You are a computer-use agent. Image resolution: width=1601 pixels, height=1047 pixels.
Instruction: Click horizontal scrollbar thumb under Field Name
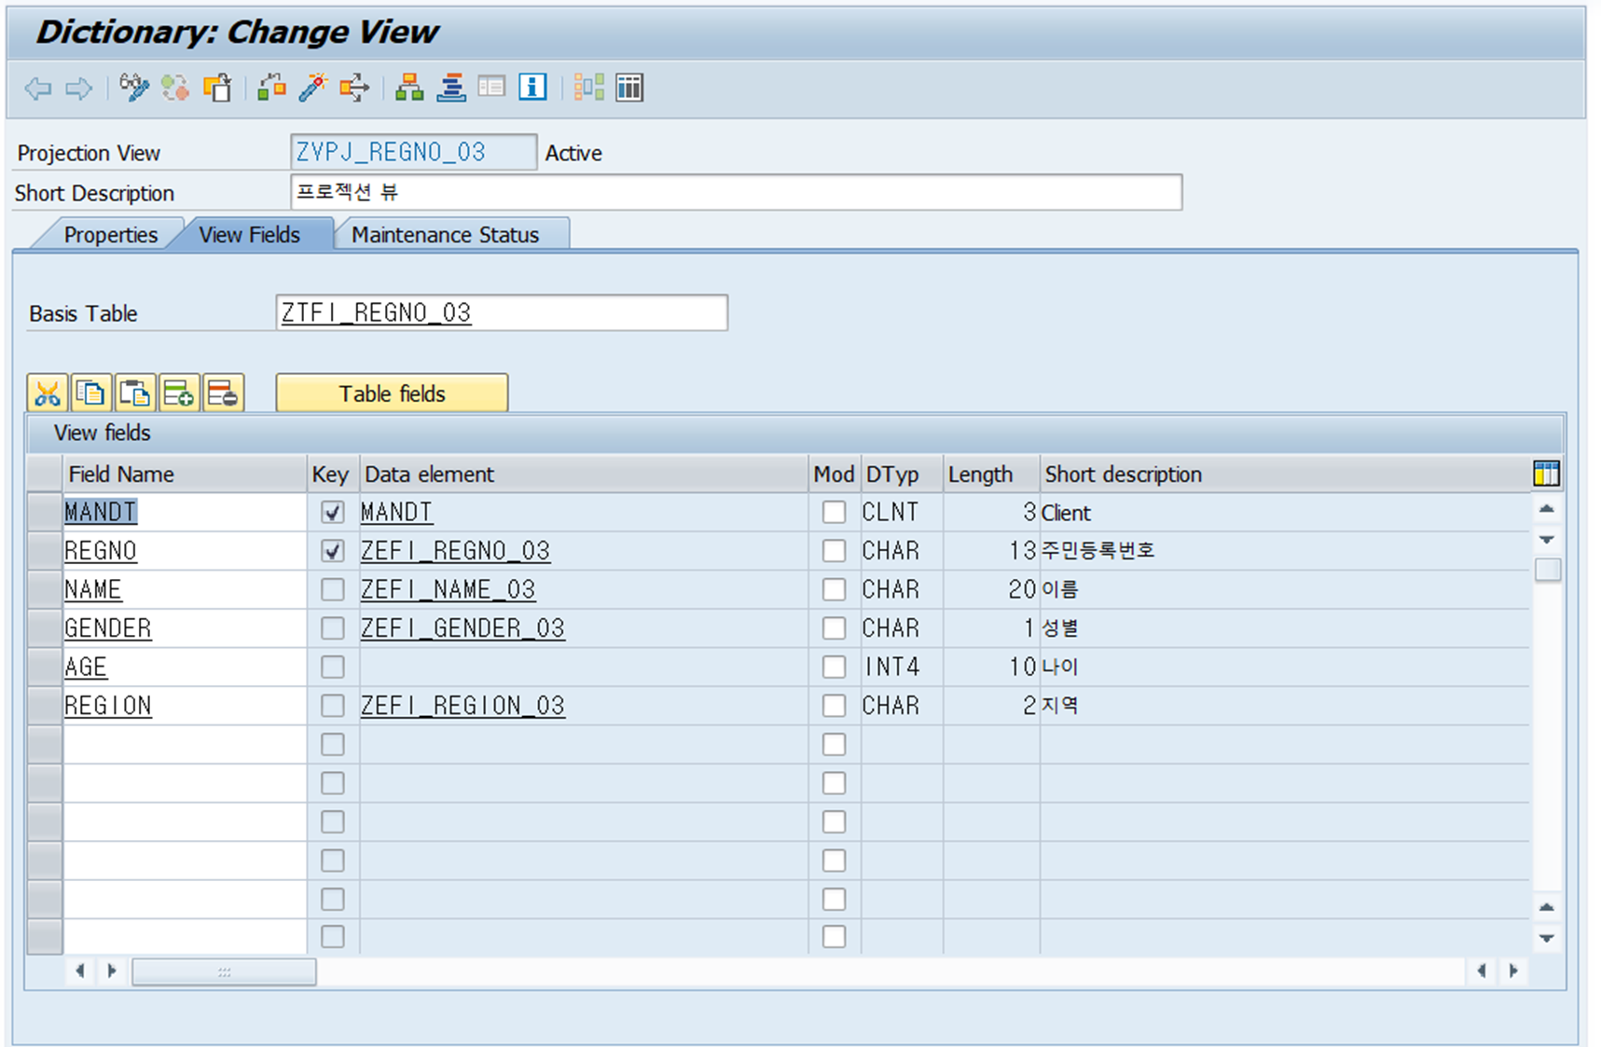pyautogui.click(x=224, y=971)
